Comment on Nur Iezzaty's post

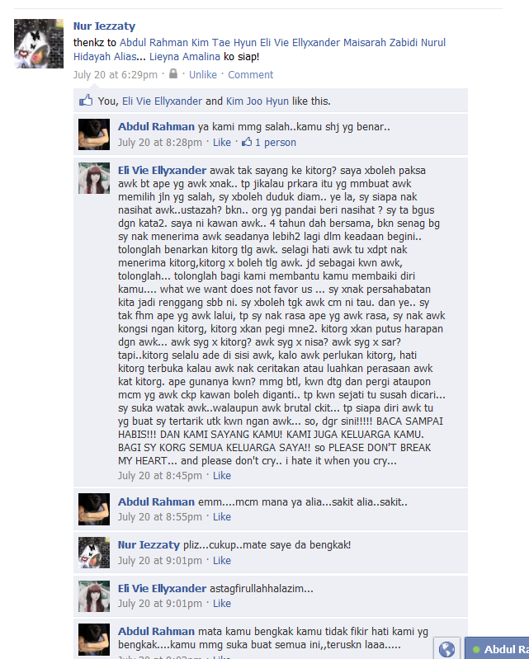(250, 75)
